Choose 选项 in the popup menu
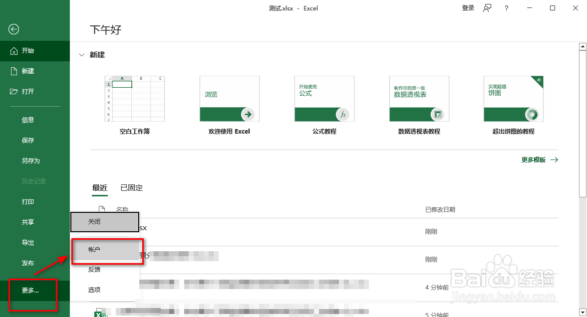This screenshot has height=317, width=587. point(105,290)
